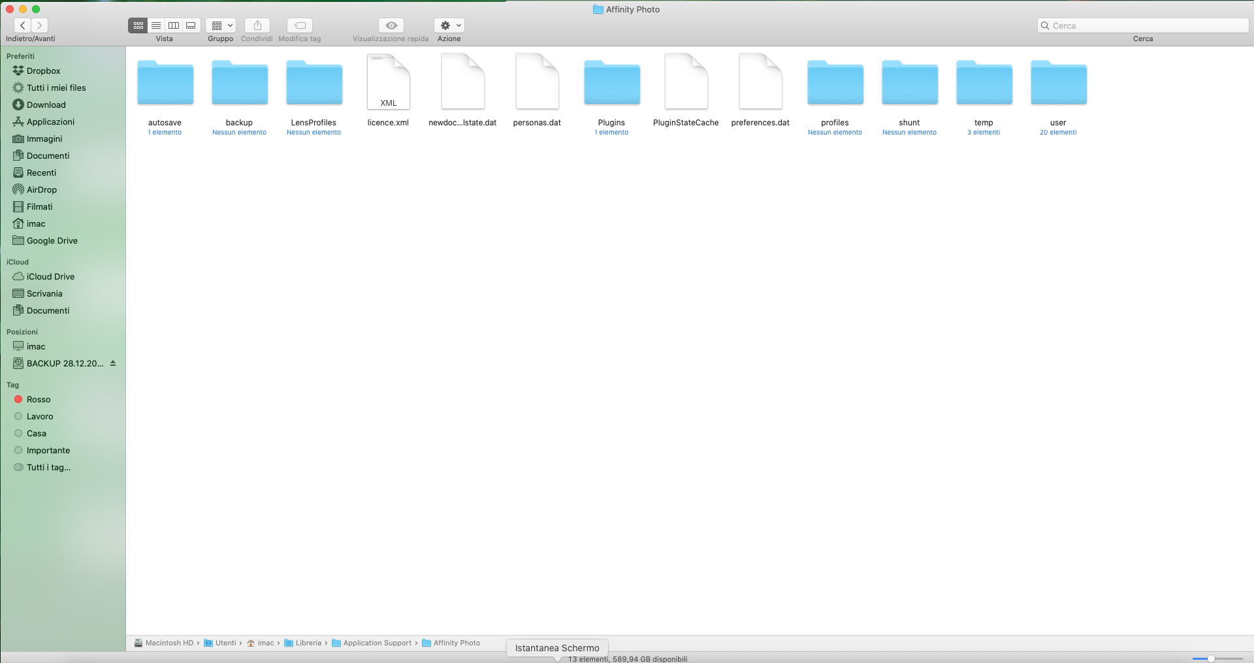Select the autosave folder
Screen dimensions: 1254x663
[165, 83]
